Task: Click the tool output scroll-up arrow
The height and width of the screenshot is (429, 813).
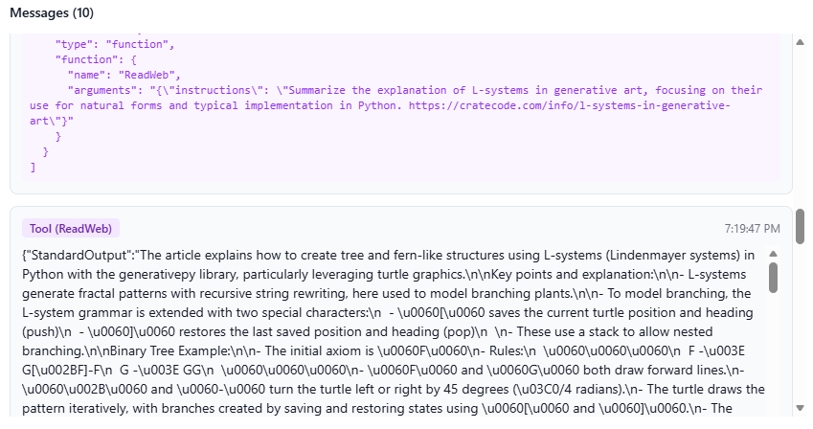Action: (x=773, y=254)
